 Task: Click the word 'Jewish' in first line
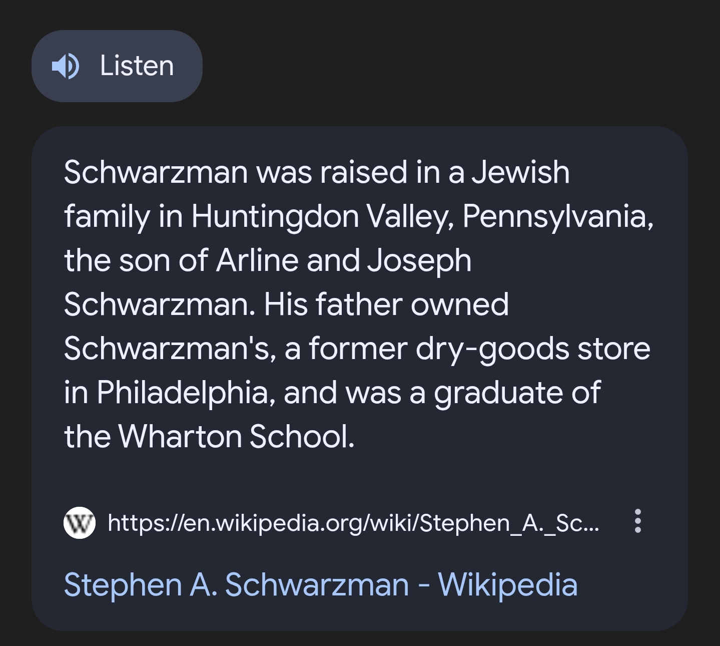[520, 173]
